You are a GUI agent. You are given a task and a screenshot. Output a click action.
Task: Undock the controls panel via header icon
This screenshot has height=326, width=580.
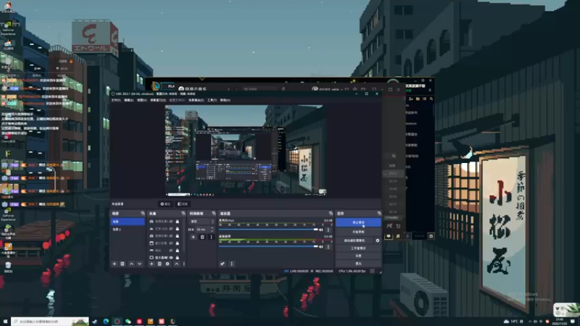pyautogui.click(x=378, y=213)
